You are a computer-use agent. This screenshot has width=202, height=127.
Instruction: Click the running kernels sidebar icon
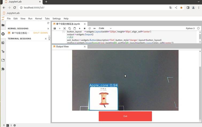[x=3, y=34]
